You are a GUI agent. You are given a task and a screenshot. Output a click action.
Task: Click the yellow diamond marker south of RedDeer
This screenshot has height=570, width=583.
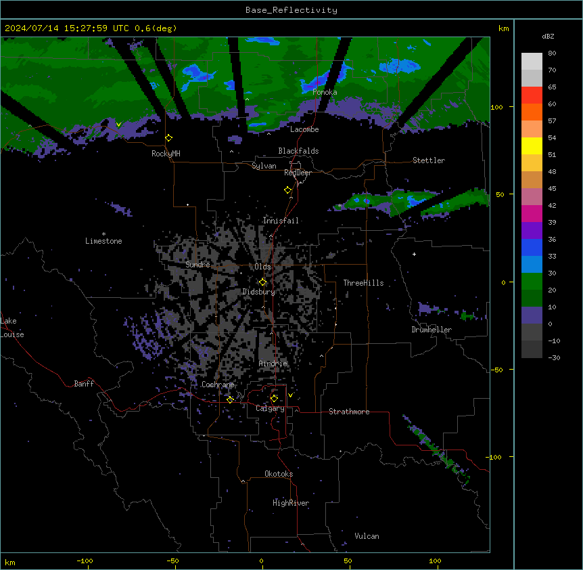tap(288, 190)
